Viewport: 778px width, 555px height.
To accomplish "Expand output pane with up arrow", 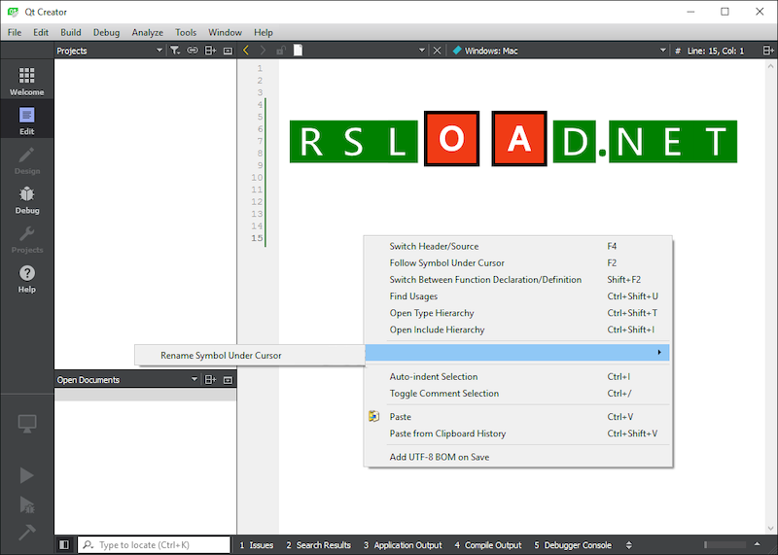I will 758,544.
